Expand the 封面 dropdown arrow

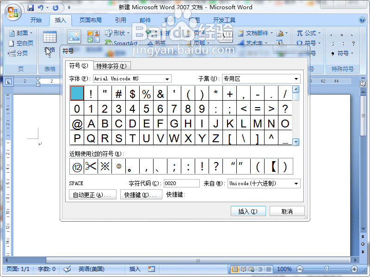(31, 33)
